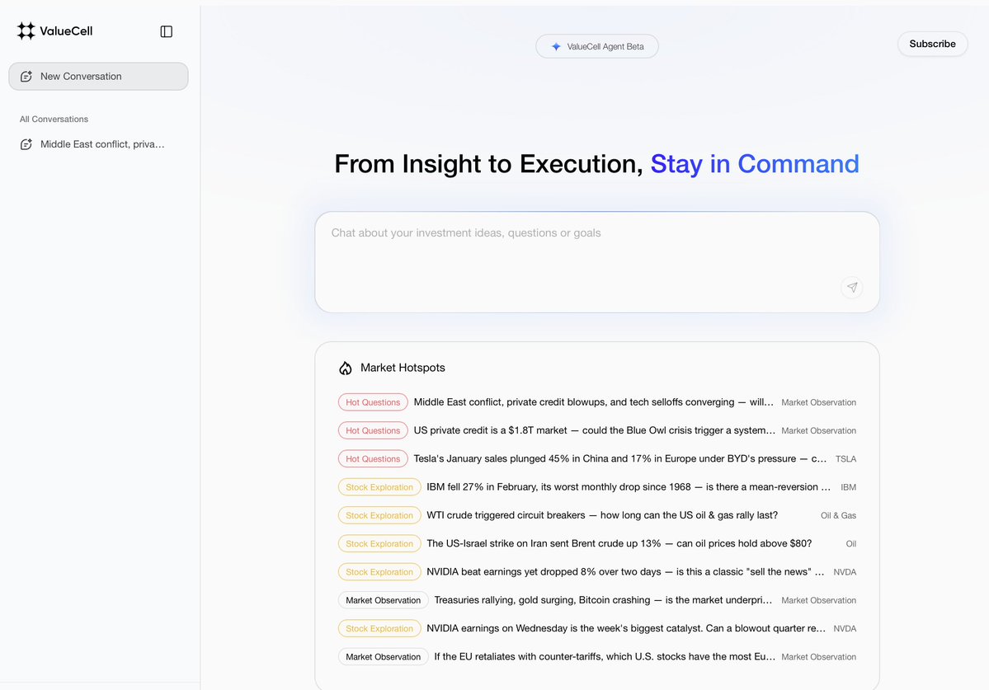Click the chat icon beside Middle East conflict conversation
This screenshot has width=989, height=690.
[26, 144]
